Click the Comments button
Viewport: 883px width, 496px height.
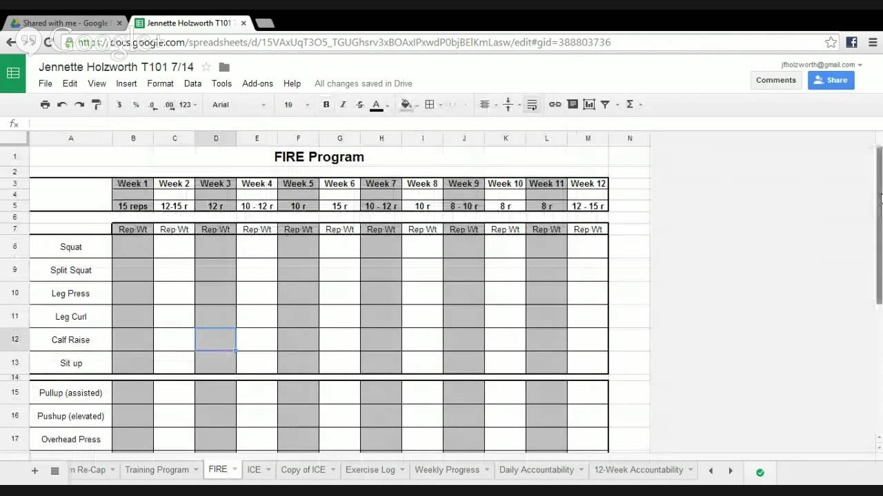click(x=775, y=80)
